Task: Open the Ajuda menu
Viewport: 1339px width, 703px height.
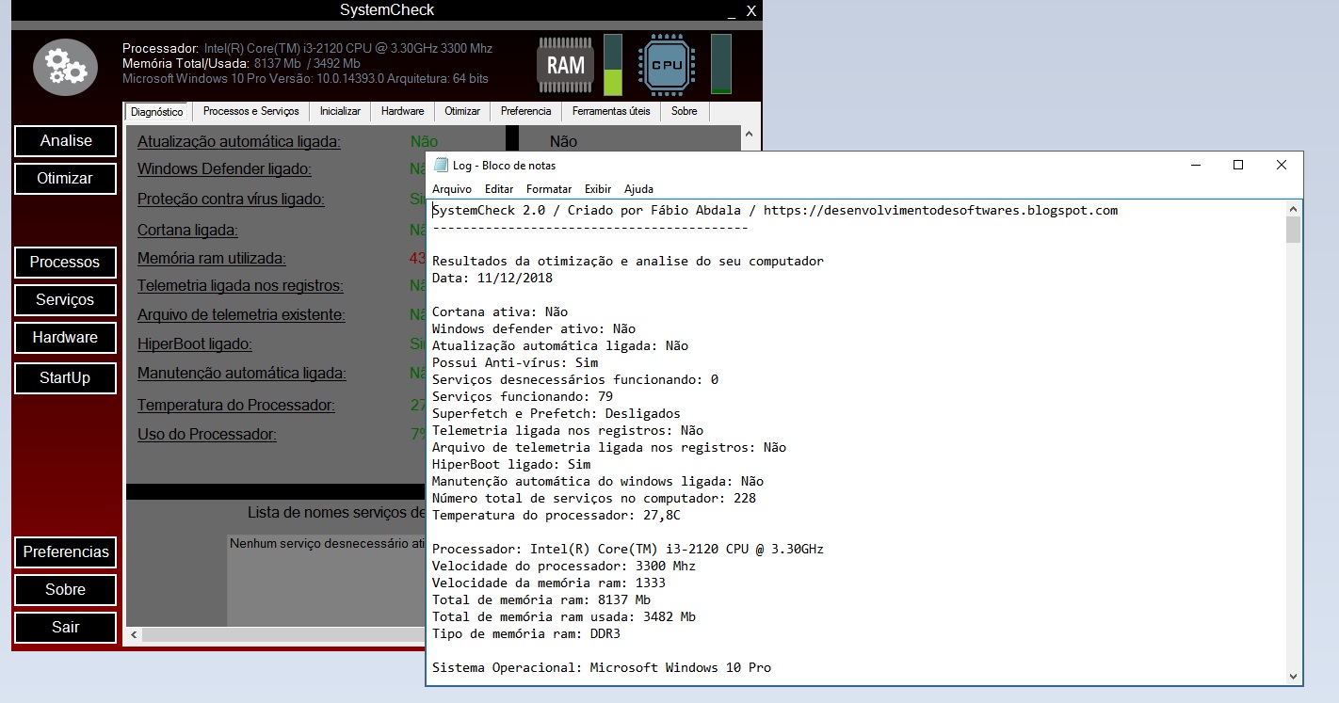Action: click(638, 188)
